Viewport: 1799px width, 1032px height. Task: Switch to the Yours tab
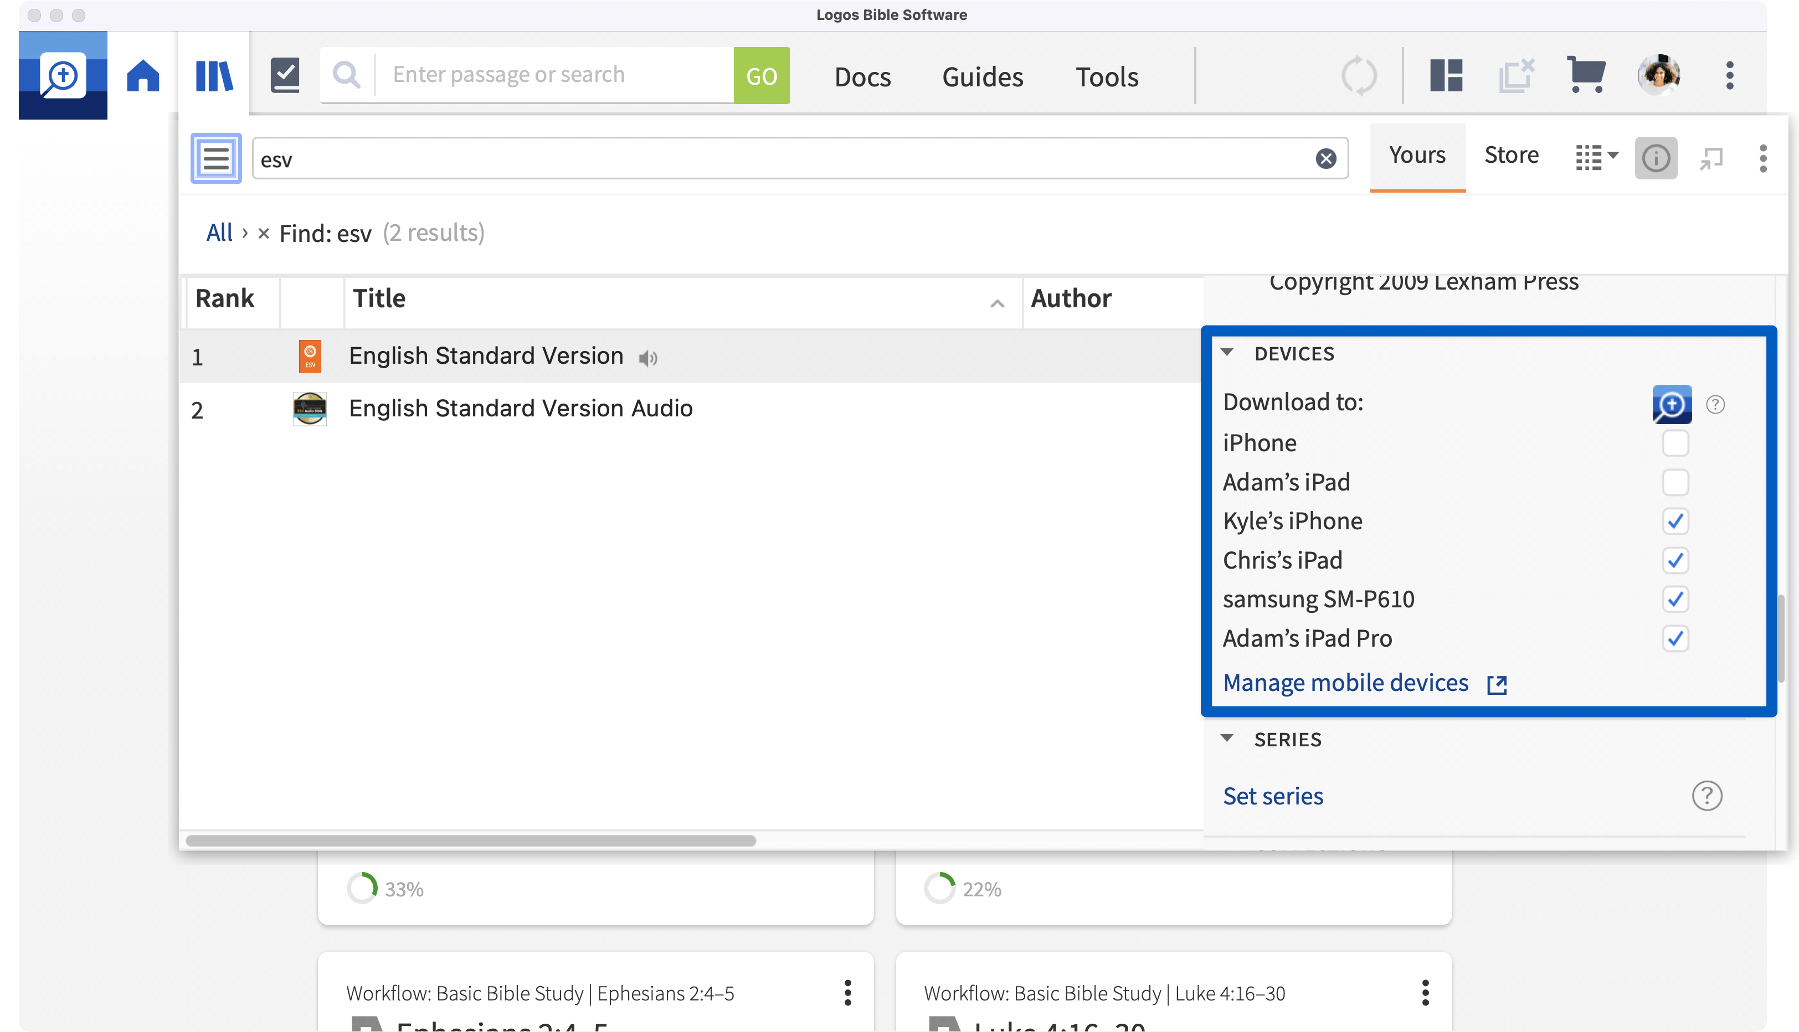[1417, 156]
